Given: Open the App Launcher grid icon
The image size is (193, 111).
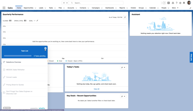Looking at the screenshot, I should pyautogui.click(x=4, y=8).
